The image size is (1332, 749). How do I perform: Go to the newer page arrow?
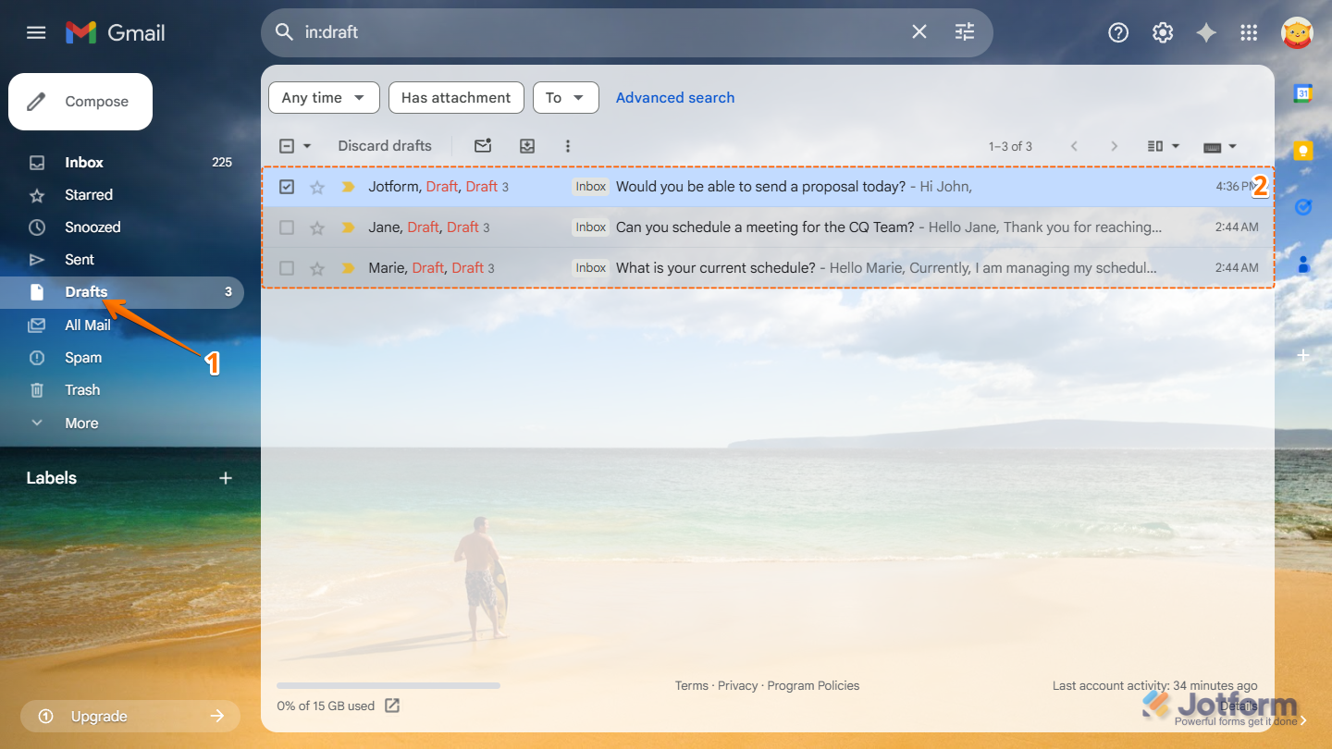1074,146
